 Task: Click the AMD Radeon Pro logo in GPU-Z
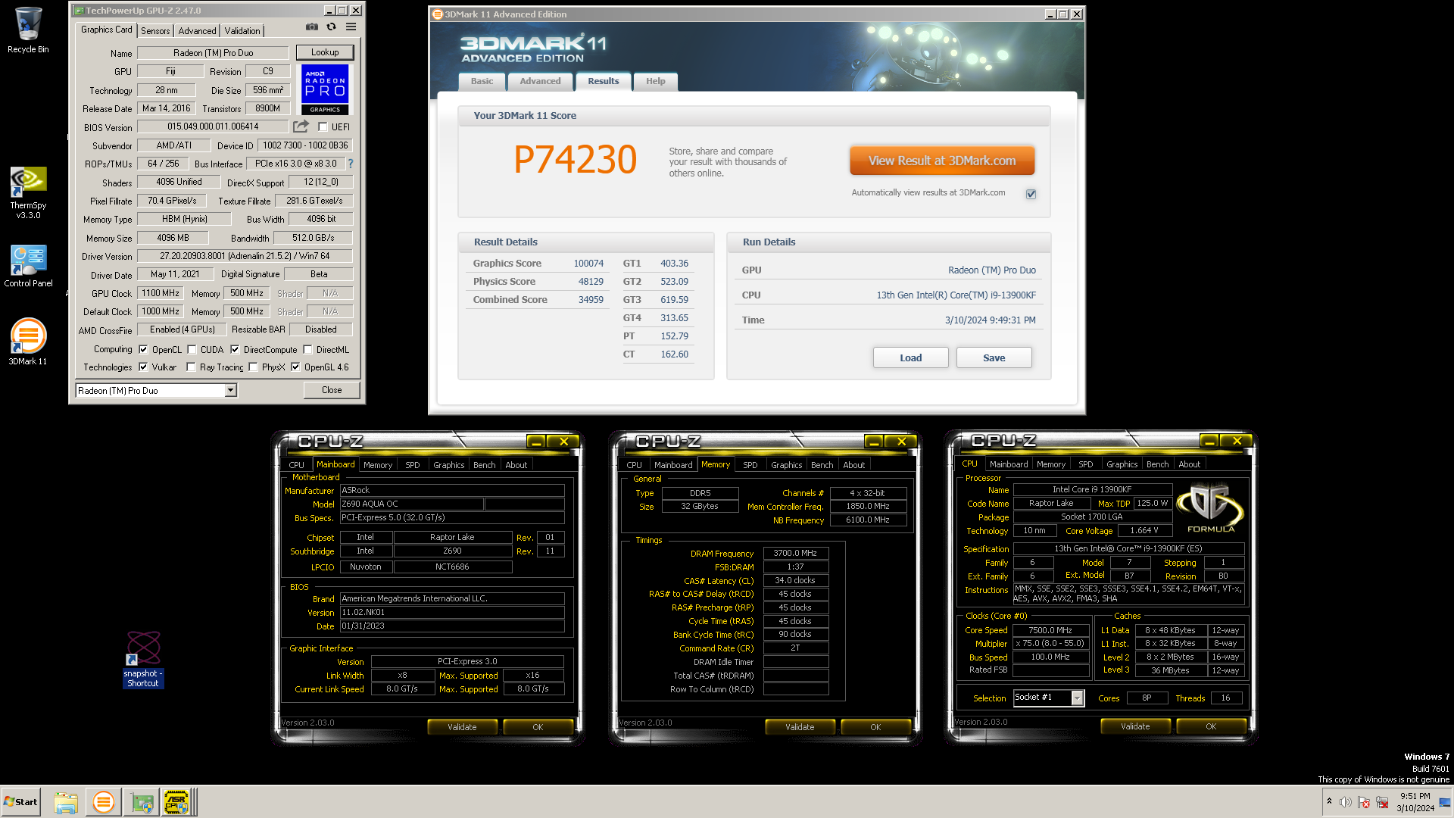[325, 89]
